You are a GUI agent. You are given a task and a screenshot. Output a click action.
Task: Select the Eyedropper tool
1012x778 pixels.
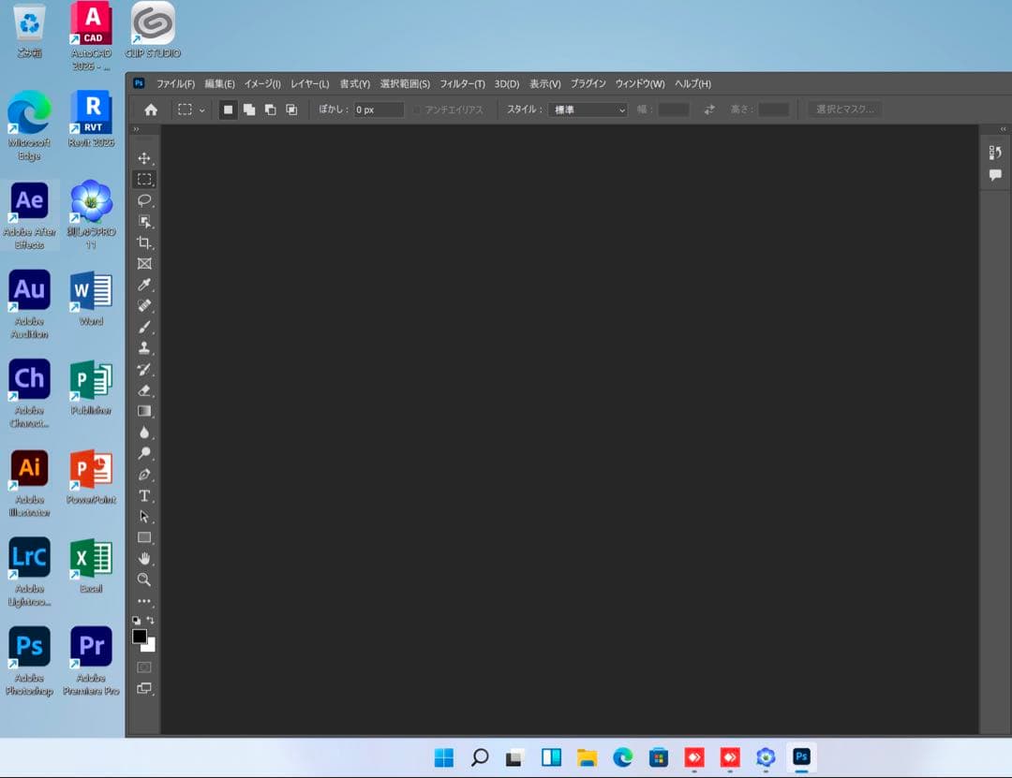click(x=144, y=285)
